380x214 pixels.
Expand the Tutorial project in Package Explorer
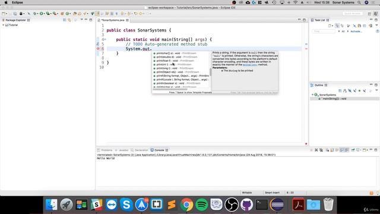4,25
